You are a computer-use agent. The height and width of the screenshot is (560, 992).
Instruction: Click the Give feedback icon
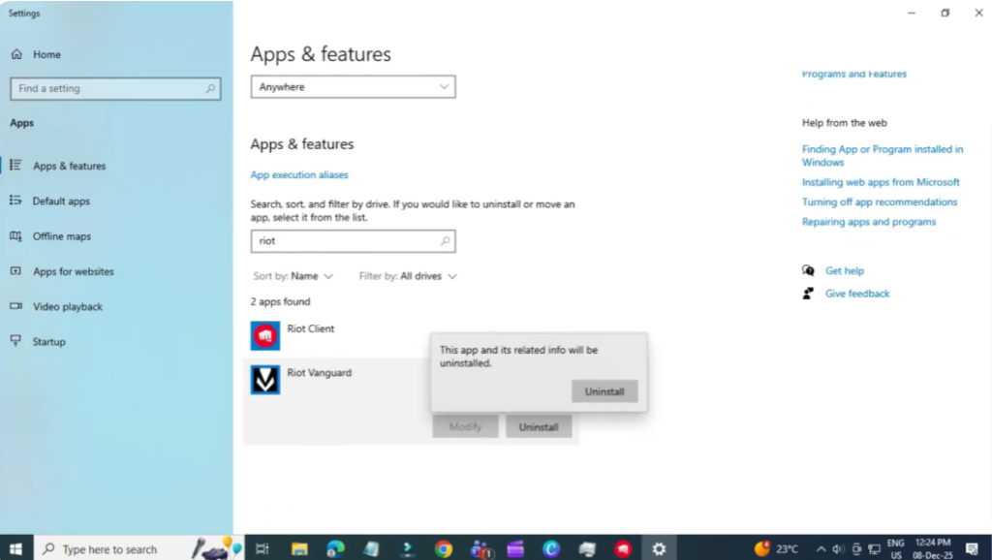click(806, 293)
